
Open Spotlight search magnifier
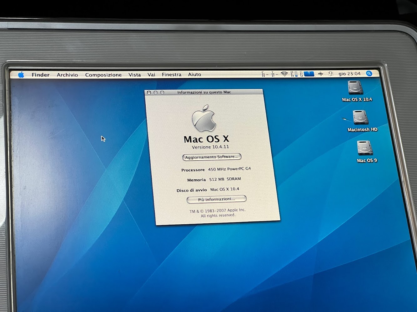point(369,74)
